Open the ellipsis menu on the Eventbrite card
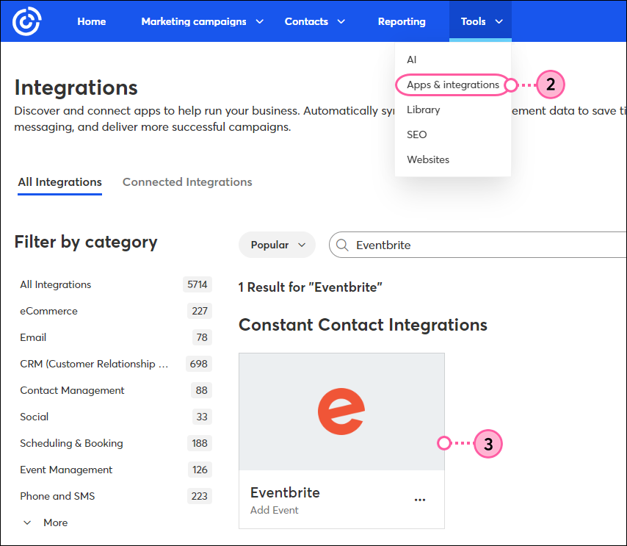Image resolution: width=627 pixels, height=546 pixels. coord(420,499)
